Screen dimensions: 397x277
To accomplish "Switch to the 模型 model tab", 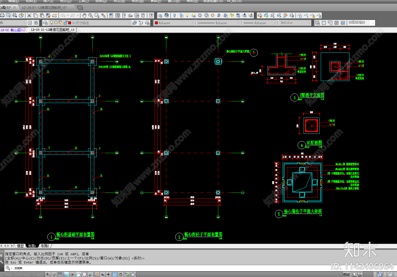I will pos(20,246).
